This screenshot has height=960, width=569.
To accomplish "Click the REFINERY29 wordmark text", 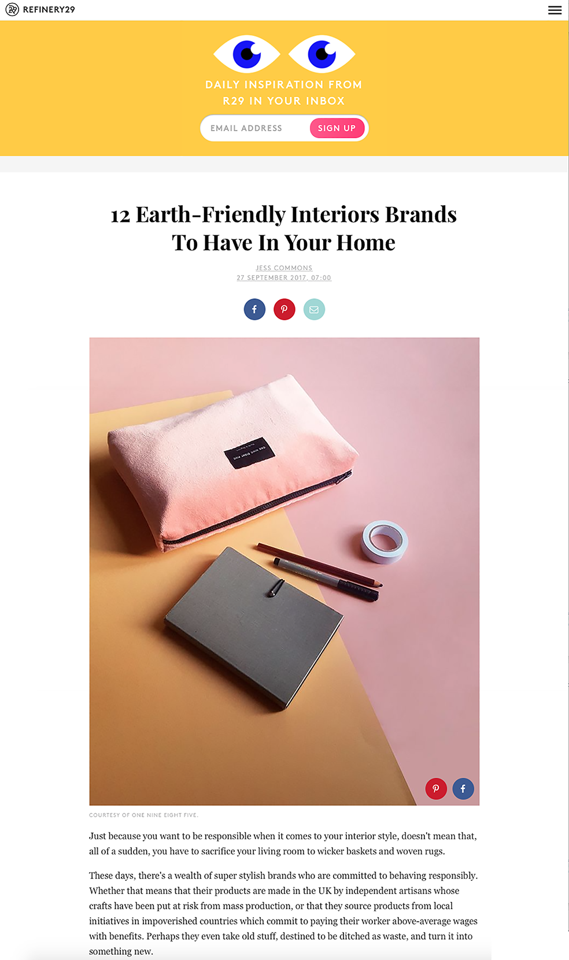I will coord(49,9).
